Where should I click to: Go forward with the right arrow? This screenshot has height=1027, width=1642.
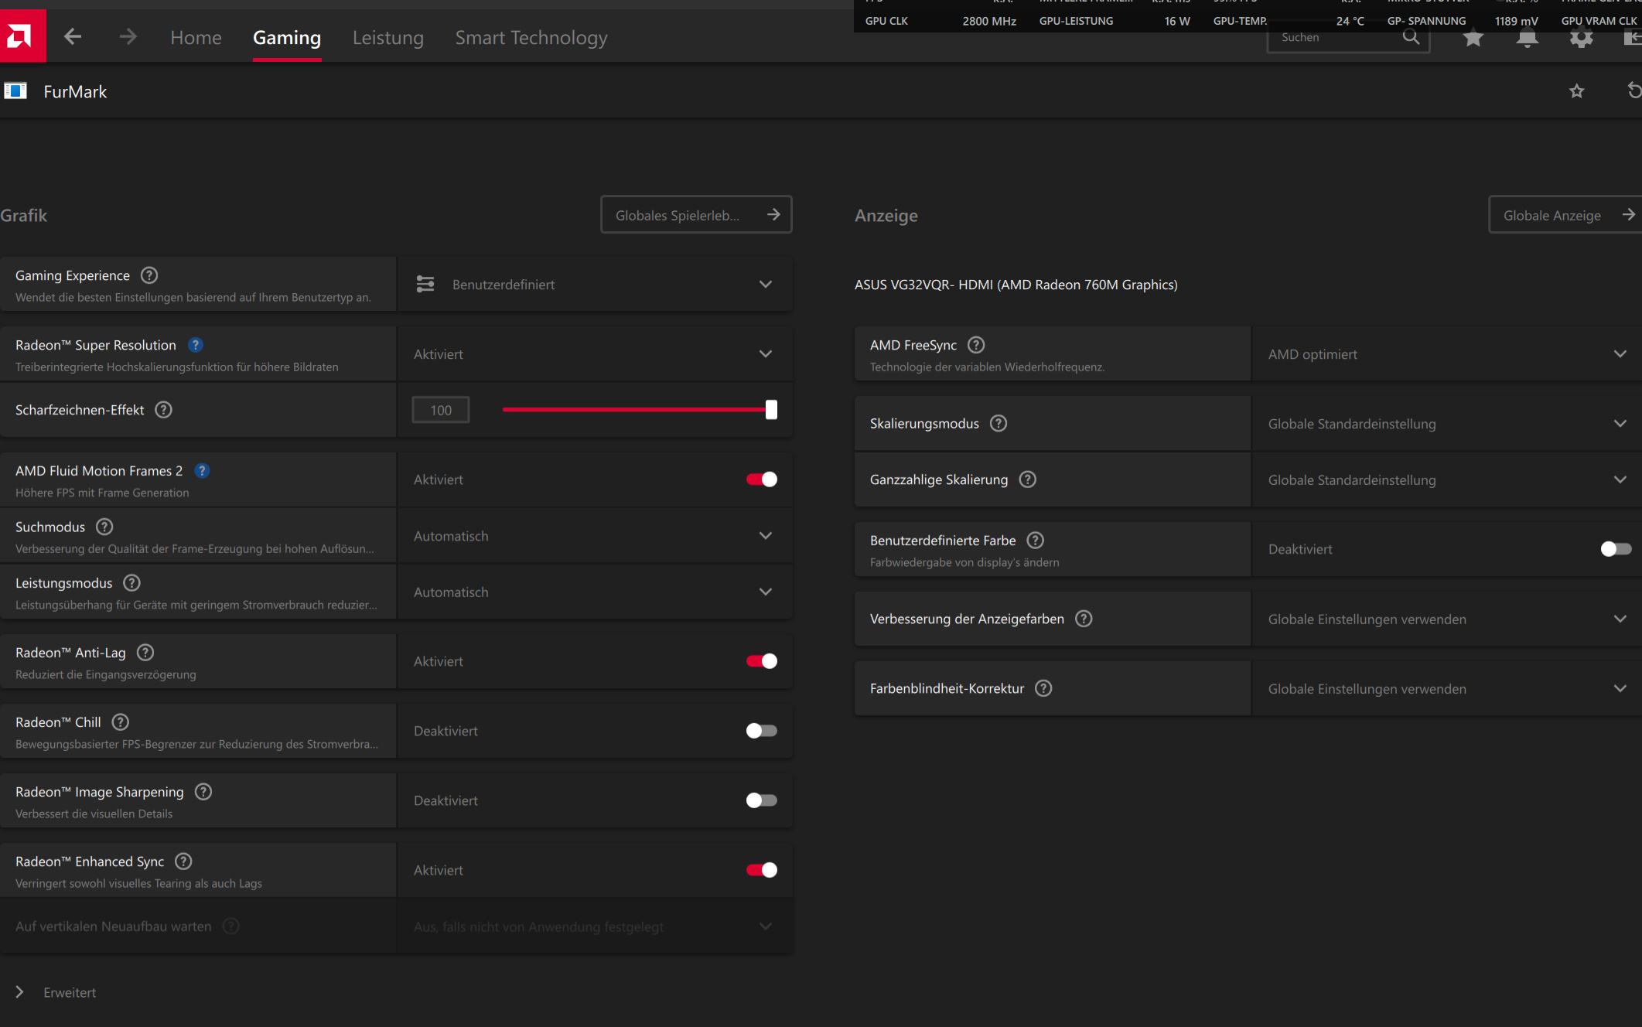128,36
